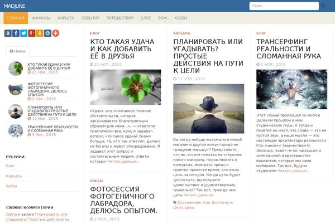Open the Блог menu item
This screenshot has height=223, width=335.
coord(146,18)
